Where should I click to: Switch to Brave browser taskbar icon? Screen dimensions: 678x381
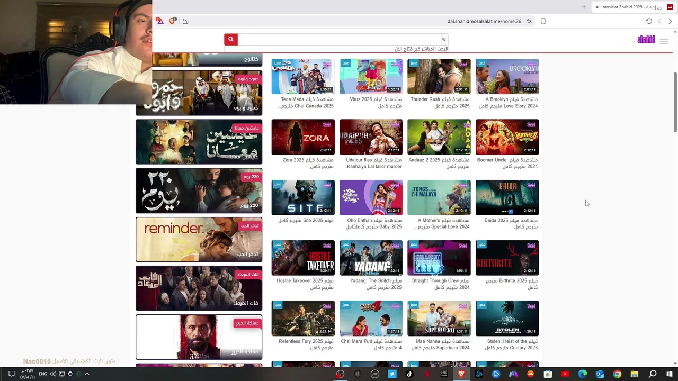coord(461,374)
